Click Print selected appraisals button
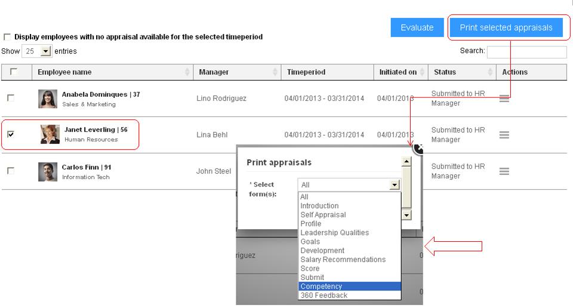Viewport: 573px width, 308px height. coord(506,27)
